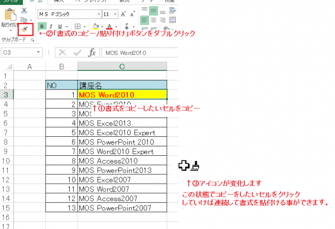Toggle Underline formatting
This screenshot has height=229, width=335.
60,26
